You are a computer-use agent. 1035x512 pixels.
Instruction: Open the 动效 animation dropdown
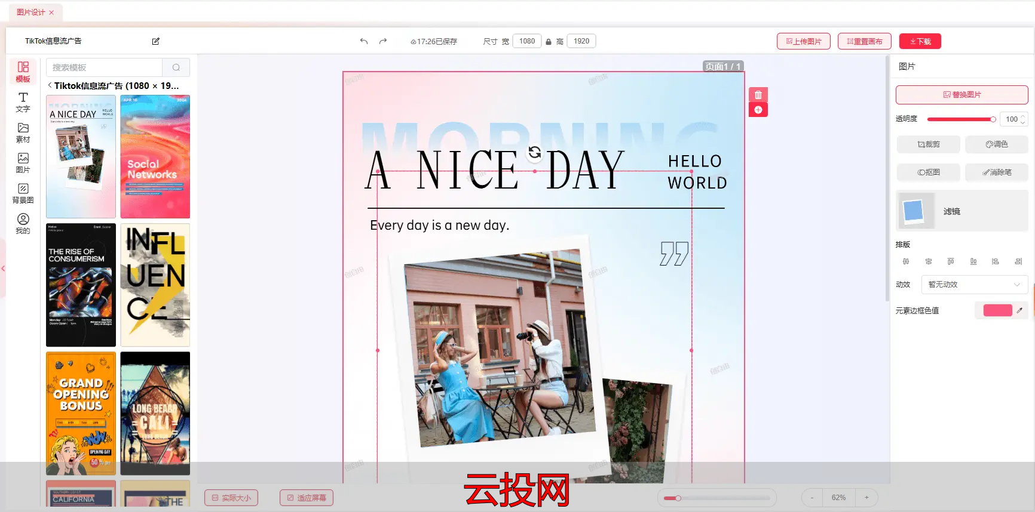(975, 285)
